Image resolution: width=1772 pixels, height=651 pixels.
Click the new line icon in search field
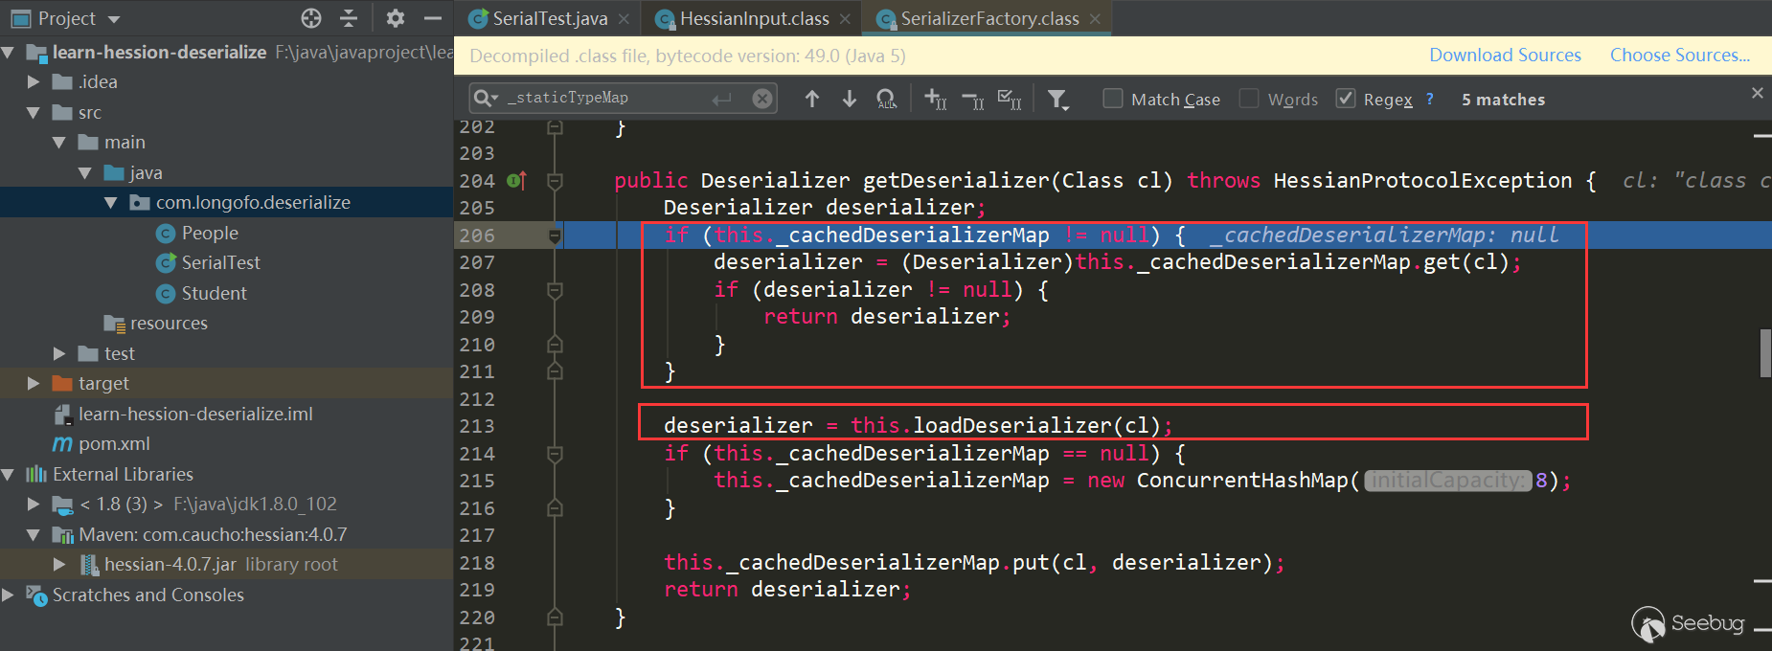coord(721,99)
